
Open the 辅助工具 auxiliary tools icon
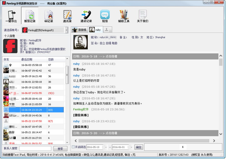[x=124, y=16]
